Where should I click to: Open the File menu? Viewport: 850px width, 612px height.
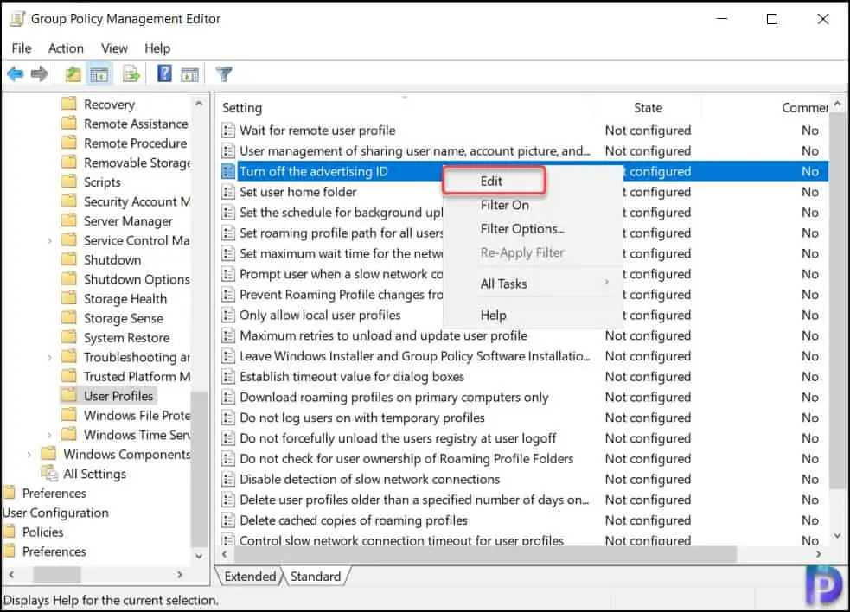click(x=22, y=48)
